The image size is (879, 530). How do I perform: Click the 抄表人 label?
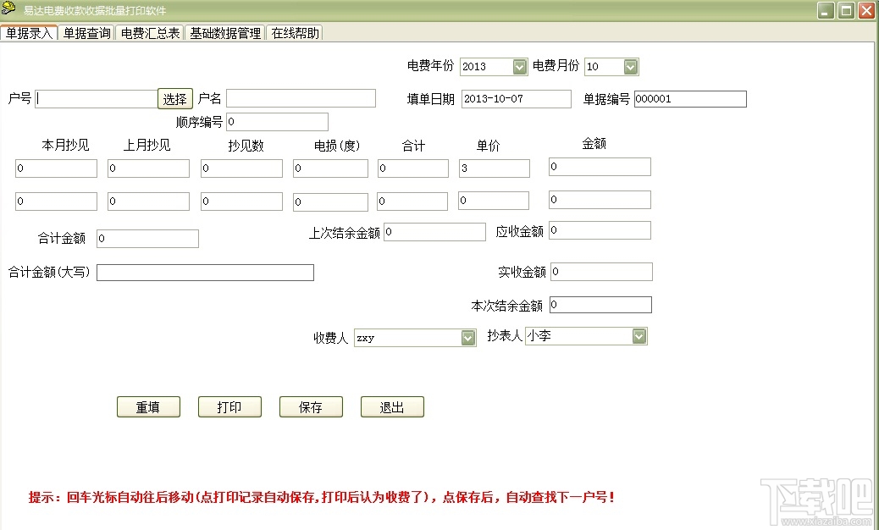505,335
